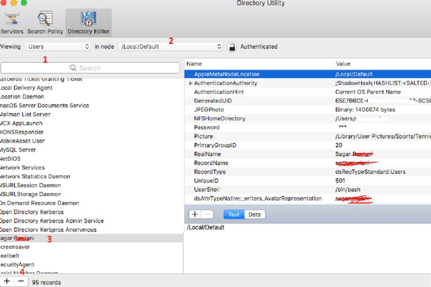Switch value view to Data
The image size is (431, 287).
pyautogui.click(x=254, y=215)
